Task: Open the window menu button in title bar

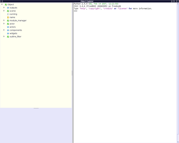Action: (x=1, y=1)
